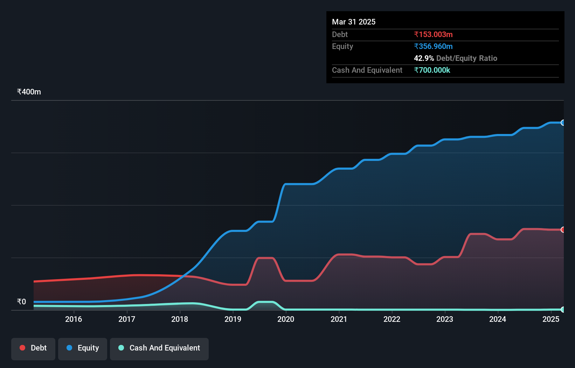Click the Equity value ₹356.960m
This screenshot has height=368, width=575.
[433, 47]
